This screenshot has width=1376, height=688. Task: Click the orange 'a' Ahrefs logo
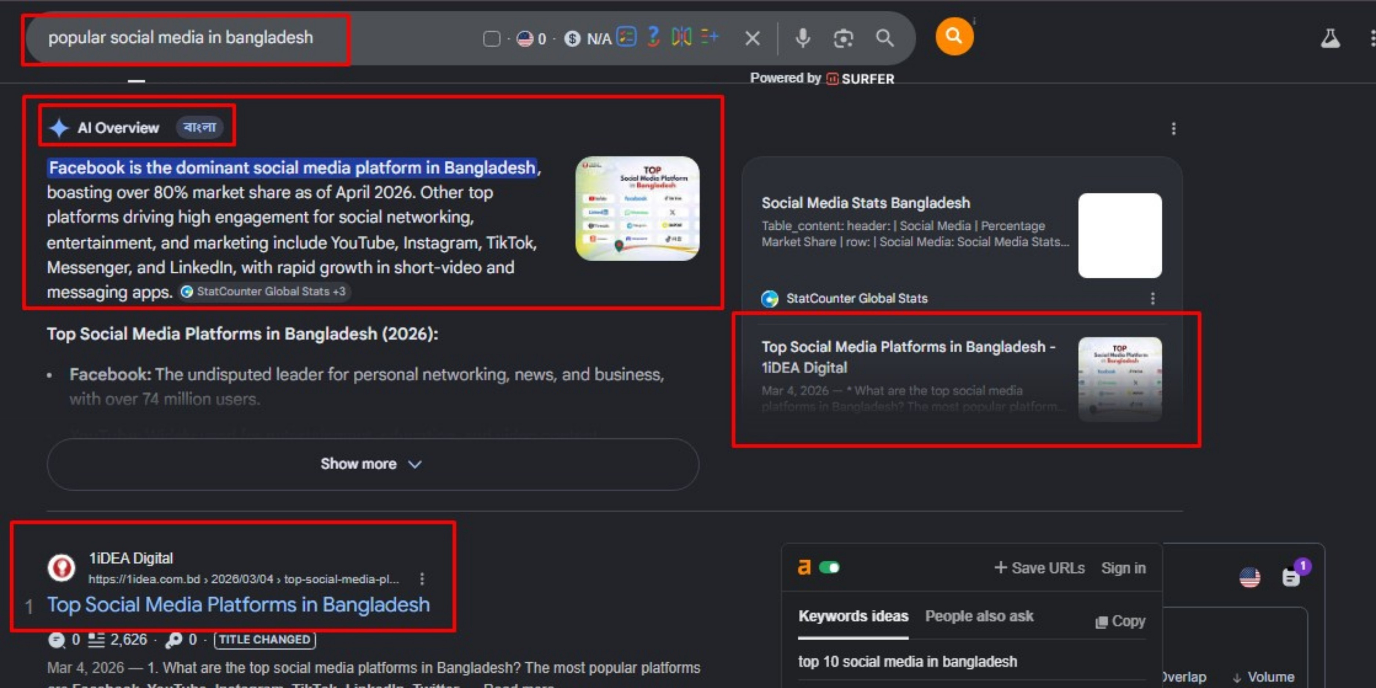(804, 567)
